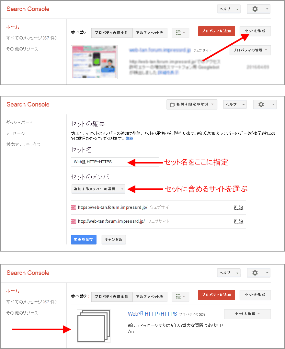Click 削除 for the http://web-tan.forum.impressrd.jp/ member

coord(239,222)
